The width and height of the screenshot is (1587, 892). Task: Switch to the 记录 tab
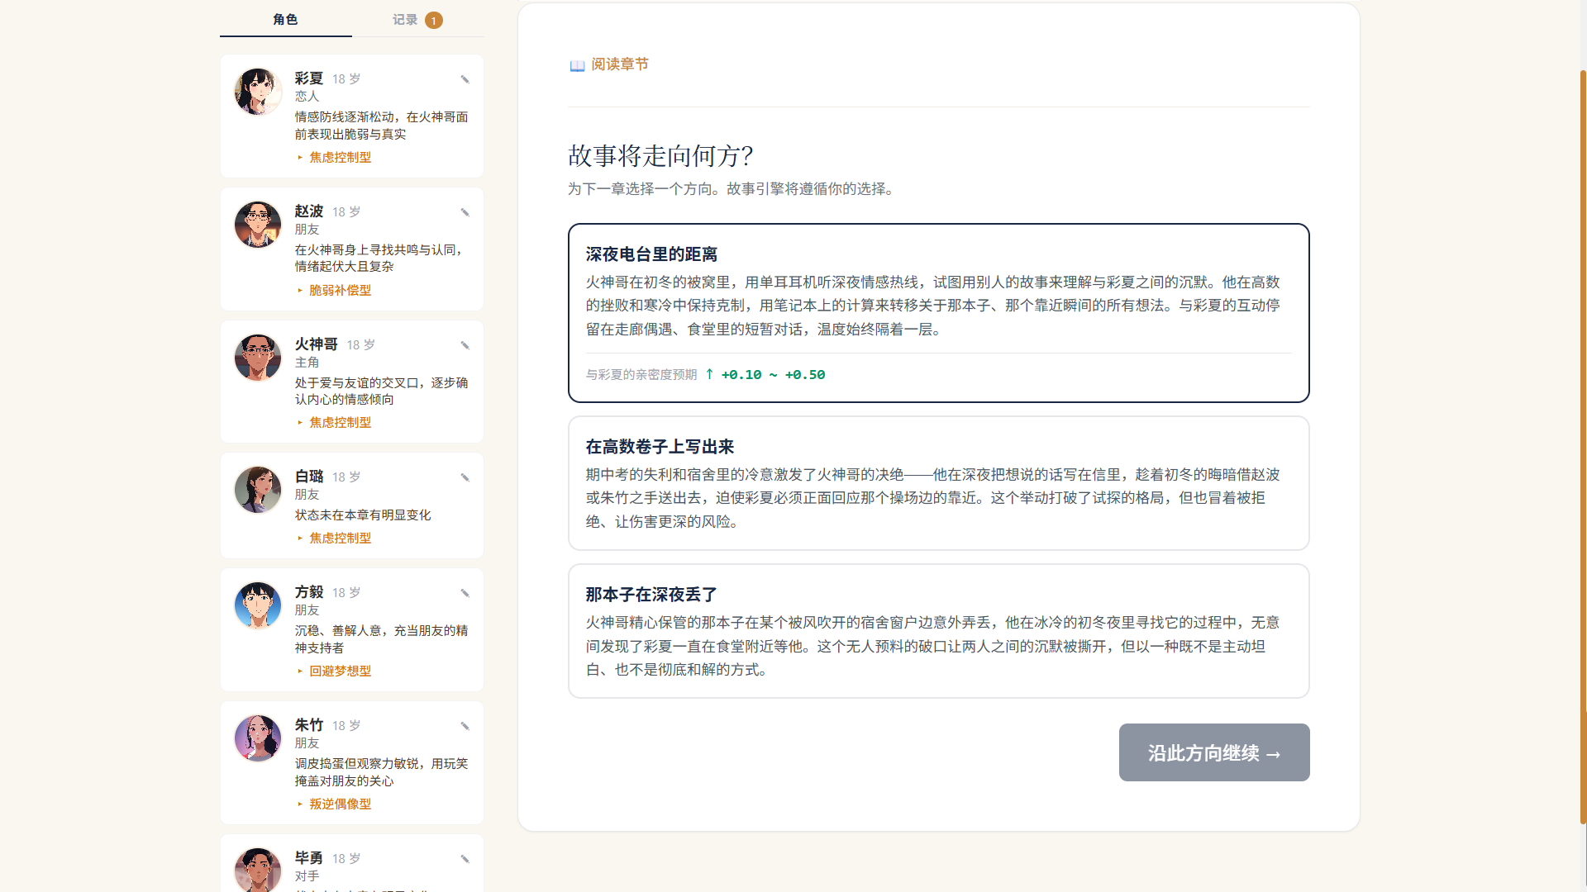(417, 19)
